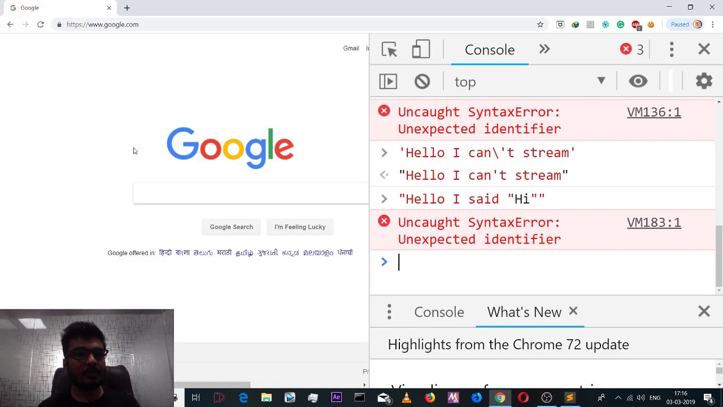The image size is (723, 407).
Task: Toggle the device toolbar icon
Action: 421,50
